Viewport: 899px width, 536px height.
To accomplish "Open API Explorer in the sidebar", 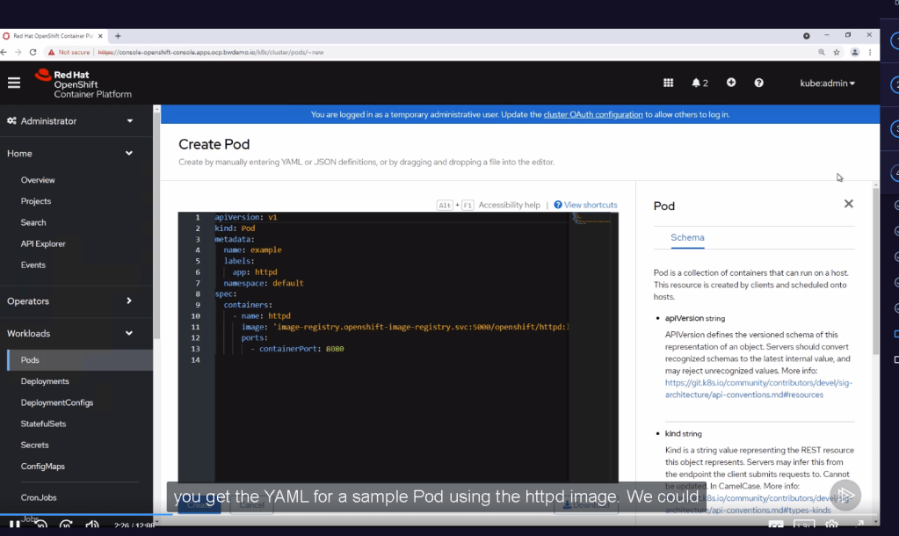I will click(43, 243).
